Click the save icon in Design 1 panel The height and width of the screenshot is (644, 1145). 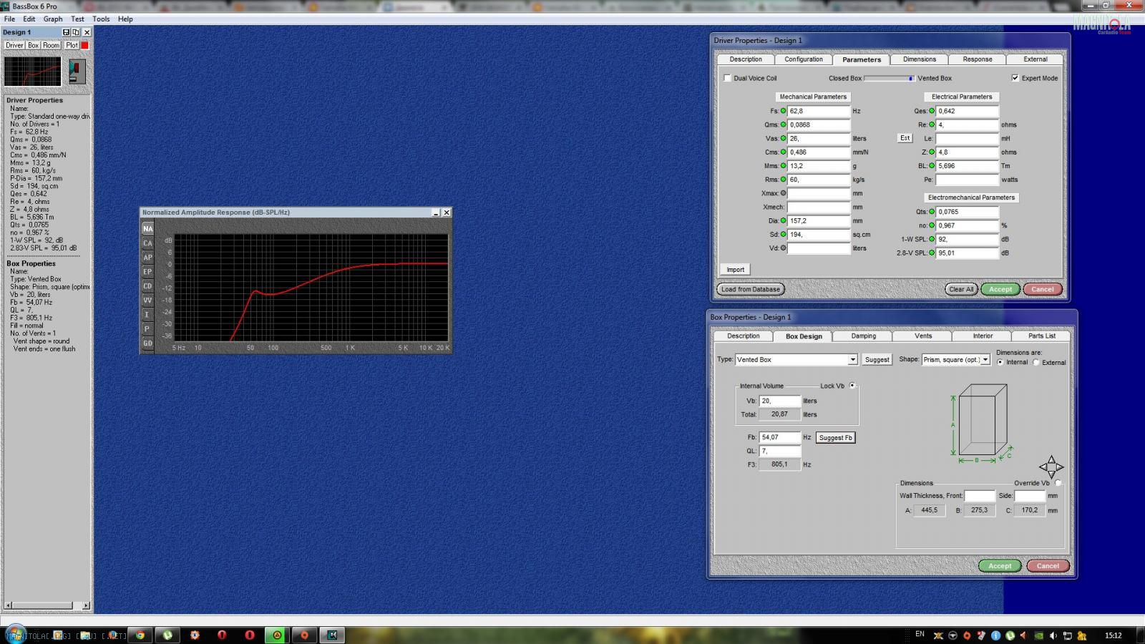tap(67, 32)
